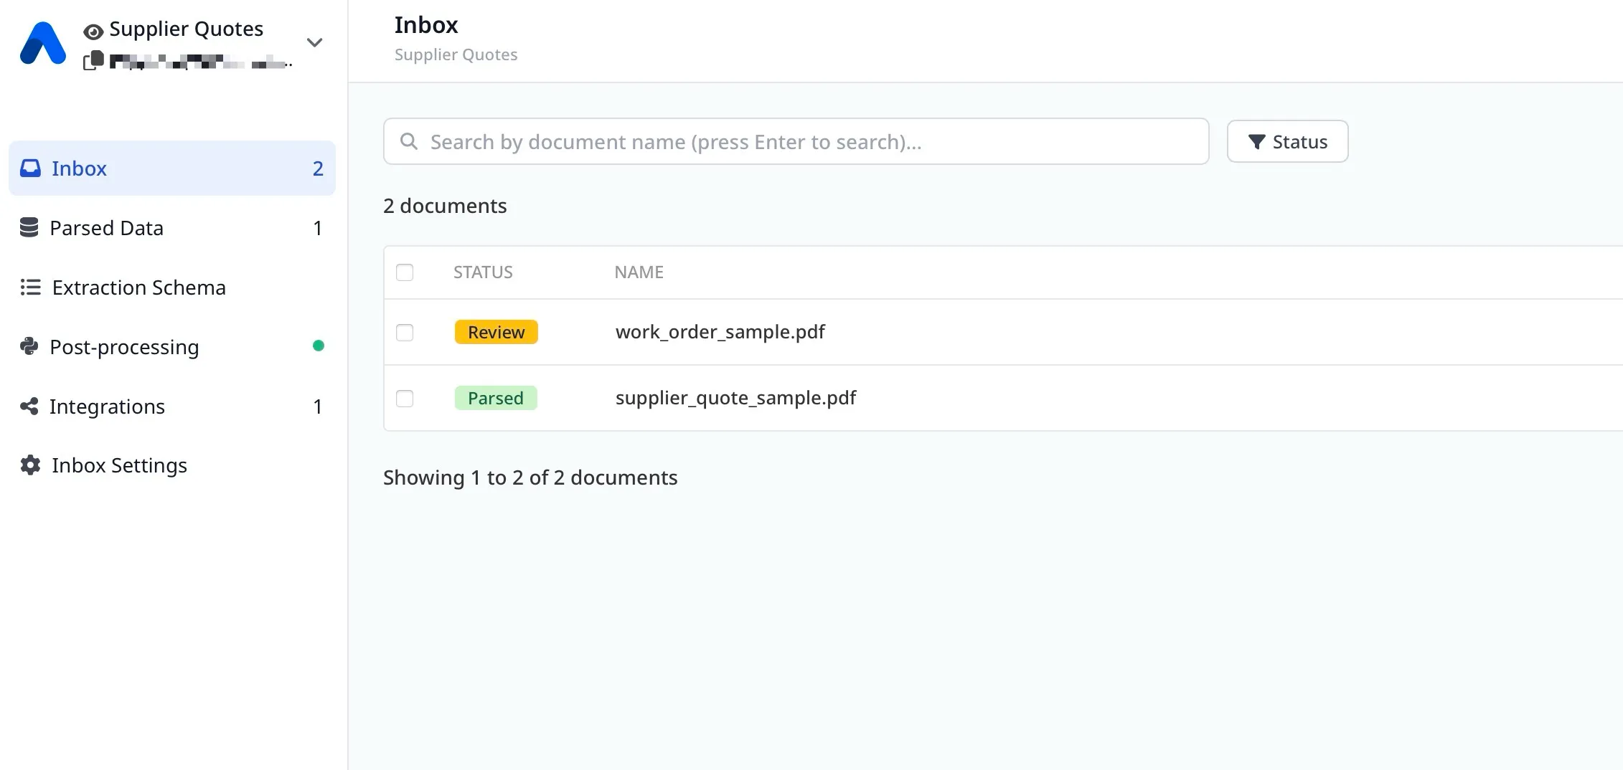This screenshot has height=770, width=1623.
Task: Click the Integrations count 1
Action: tap(318, 407)
